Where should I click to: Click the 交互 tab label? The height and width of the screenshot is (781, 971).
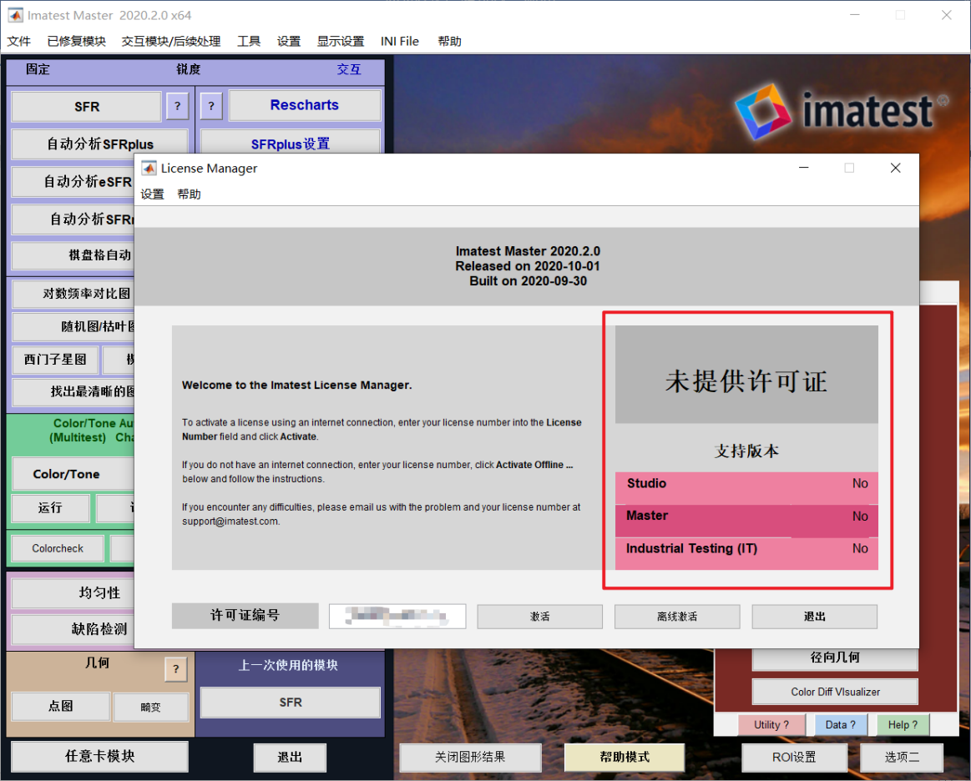point(349,69)
